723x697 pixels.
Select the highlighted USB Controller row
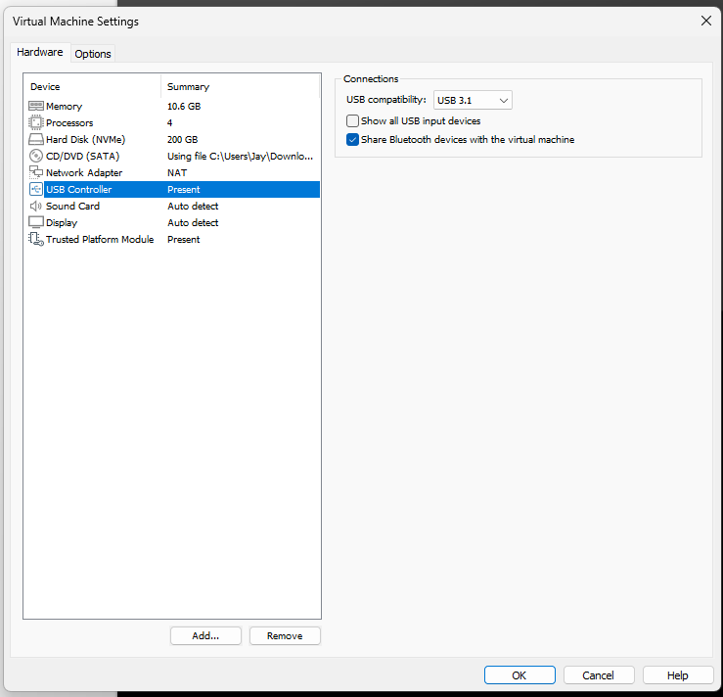pyautogui.click(x=171, y=189)
